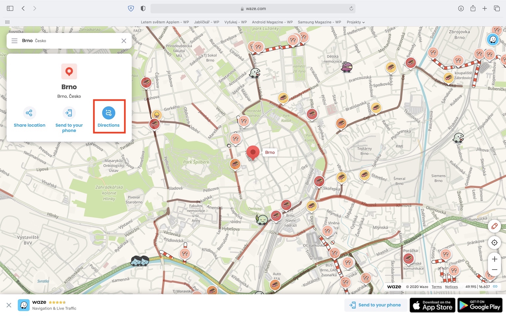
Task: Click the green Wazer near Denisovy sady
Action: 262,219
